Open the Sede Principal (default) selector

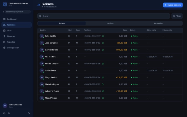18,12
